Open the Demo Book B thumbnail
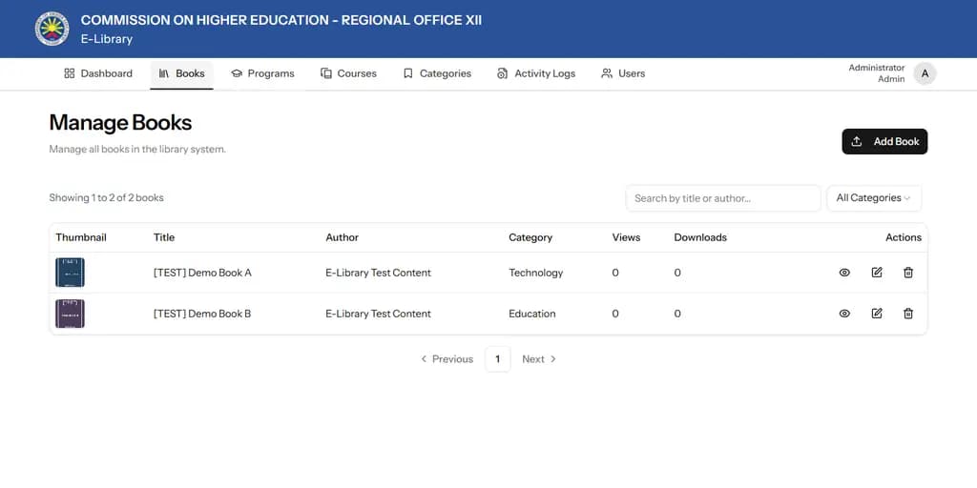This screenshot has height=488, width=977. tap(70, 314)
